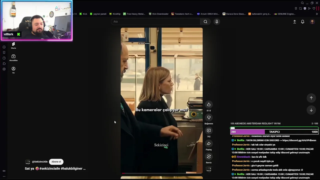This screenshot has width=320, height=180.
Task: Click the browser send/flow arrow icon
Action: (309, 8)
